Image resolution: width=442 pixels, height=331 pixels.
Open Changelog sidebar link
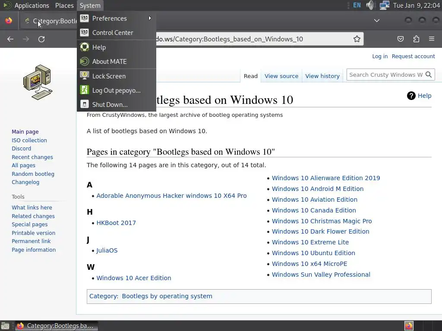pos(25,182)
